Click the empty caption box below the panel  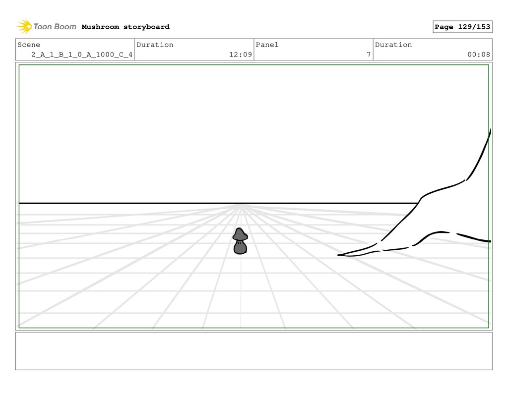(254, 351)
